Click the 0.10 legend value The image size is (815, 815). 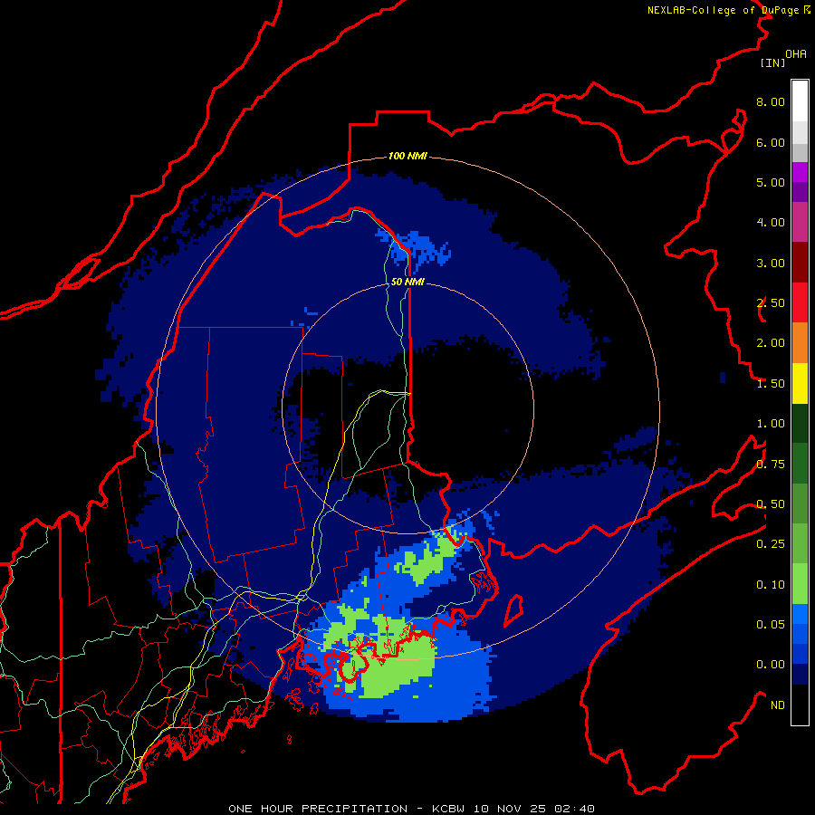pyautogui.click(x=771, y=585)
